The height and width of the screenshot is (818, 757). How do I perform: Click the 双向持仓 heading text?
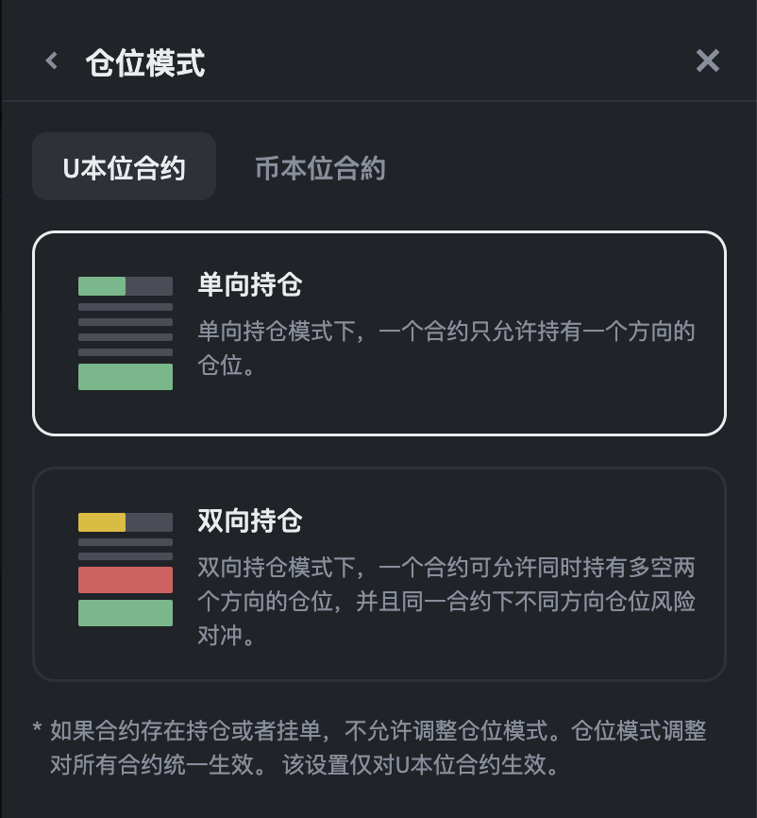coord(250,520)
